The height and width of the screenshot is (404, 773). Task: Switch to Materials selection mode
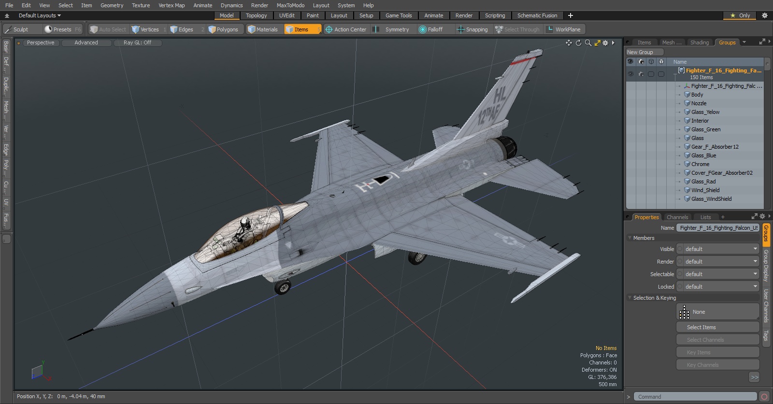point(263,29)
